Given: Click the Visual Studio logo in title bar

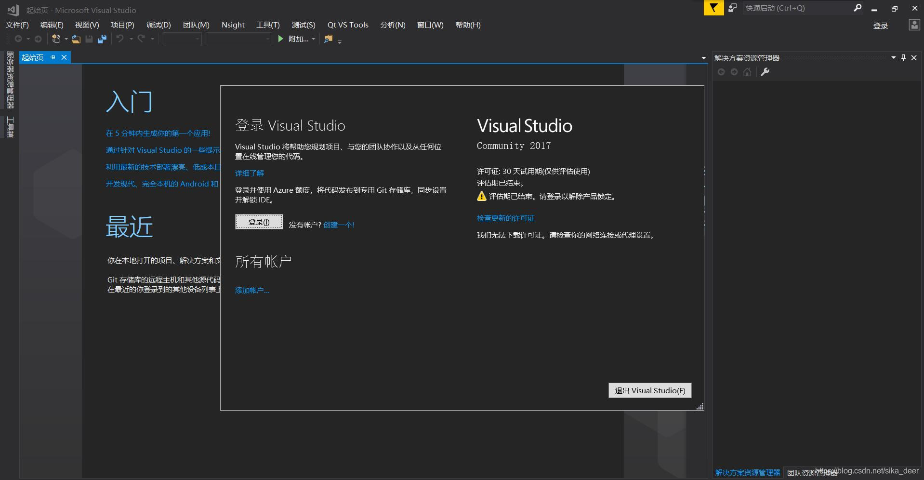Looking at the screenshot, I should (13, 10).
